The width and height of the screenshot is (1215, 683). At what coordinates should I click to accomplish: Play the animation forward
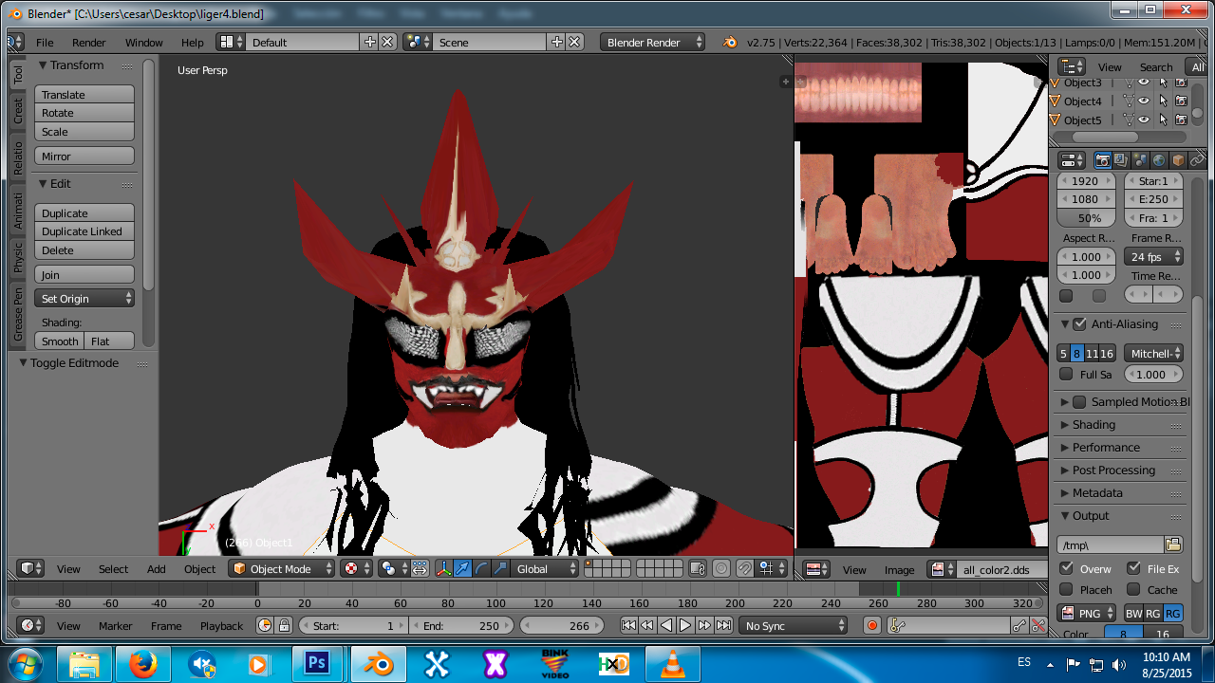[x=685, y=625]
